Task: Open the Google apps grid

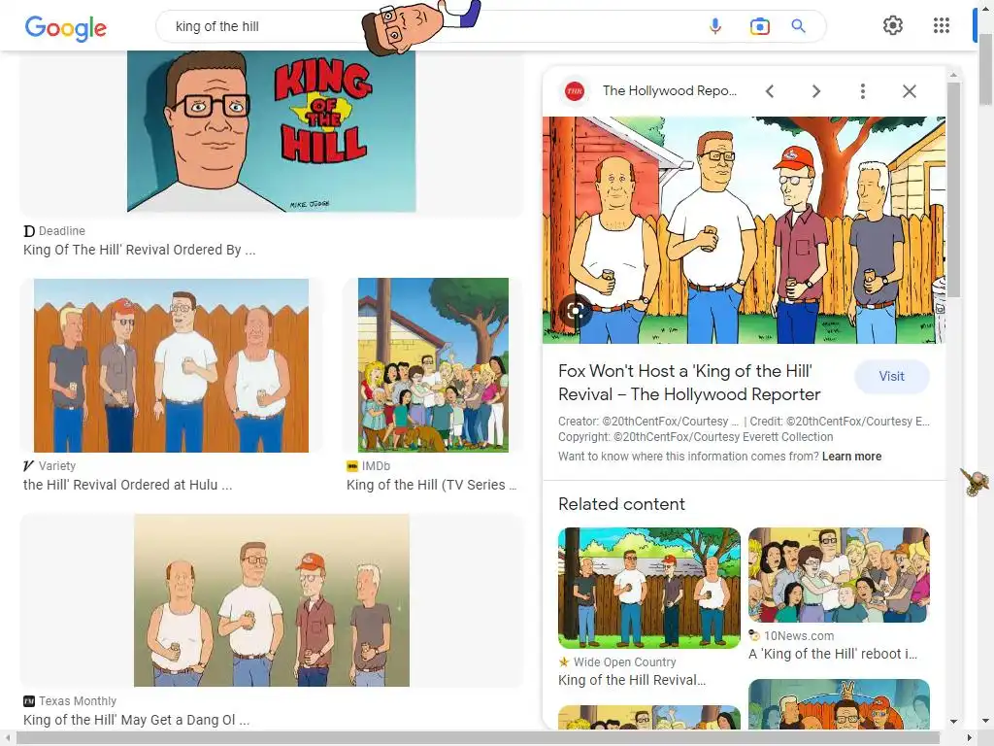Action: tap(942, 25)
